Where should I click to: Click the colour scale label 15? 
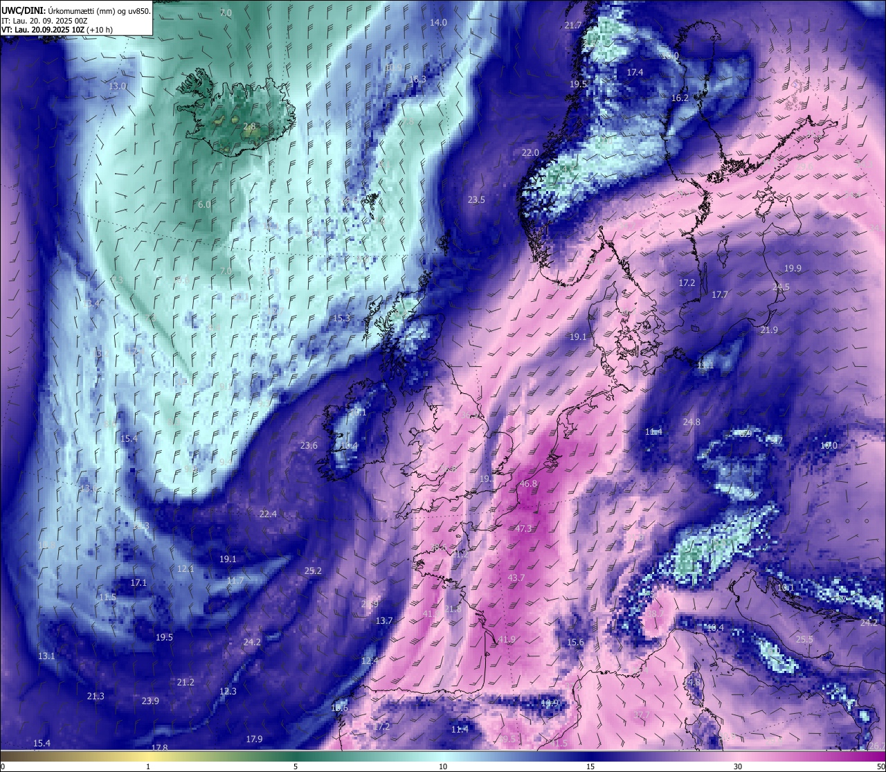(590, 766)
